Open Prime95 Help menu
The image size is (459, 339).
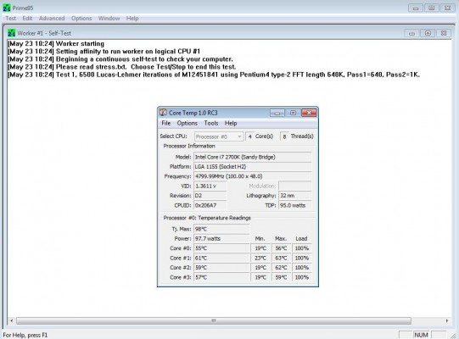coord(132,19)
